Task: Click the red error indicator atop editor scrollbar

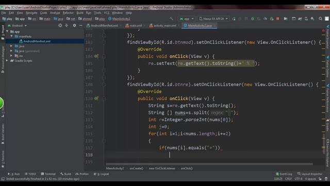Action: (323, 31)
